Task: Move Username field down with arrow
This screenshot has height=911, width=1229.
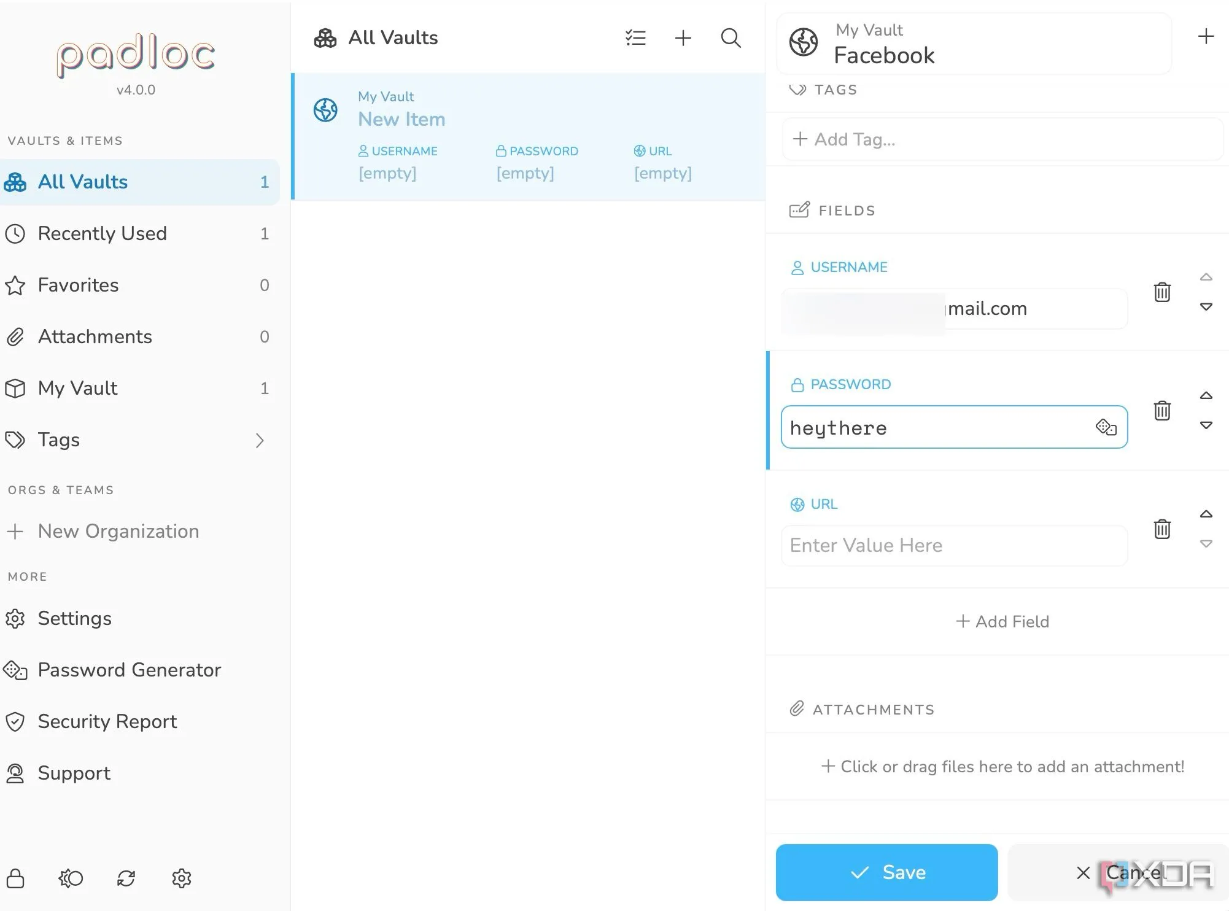Action: [1206, 307]
